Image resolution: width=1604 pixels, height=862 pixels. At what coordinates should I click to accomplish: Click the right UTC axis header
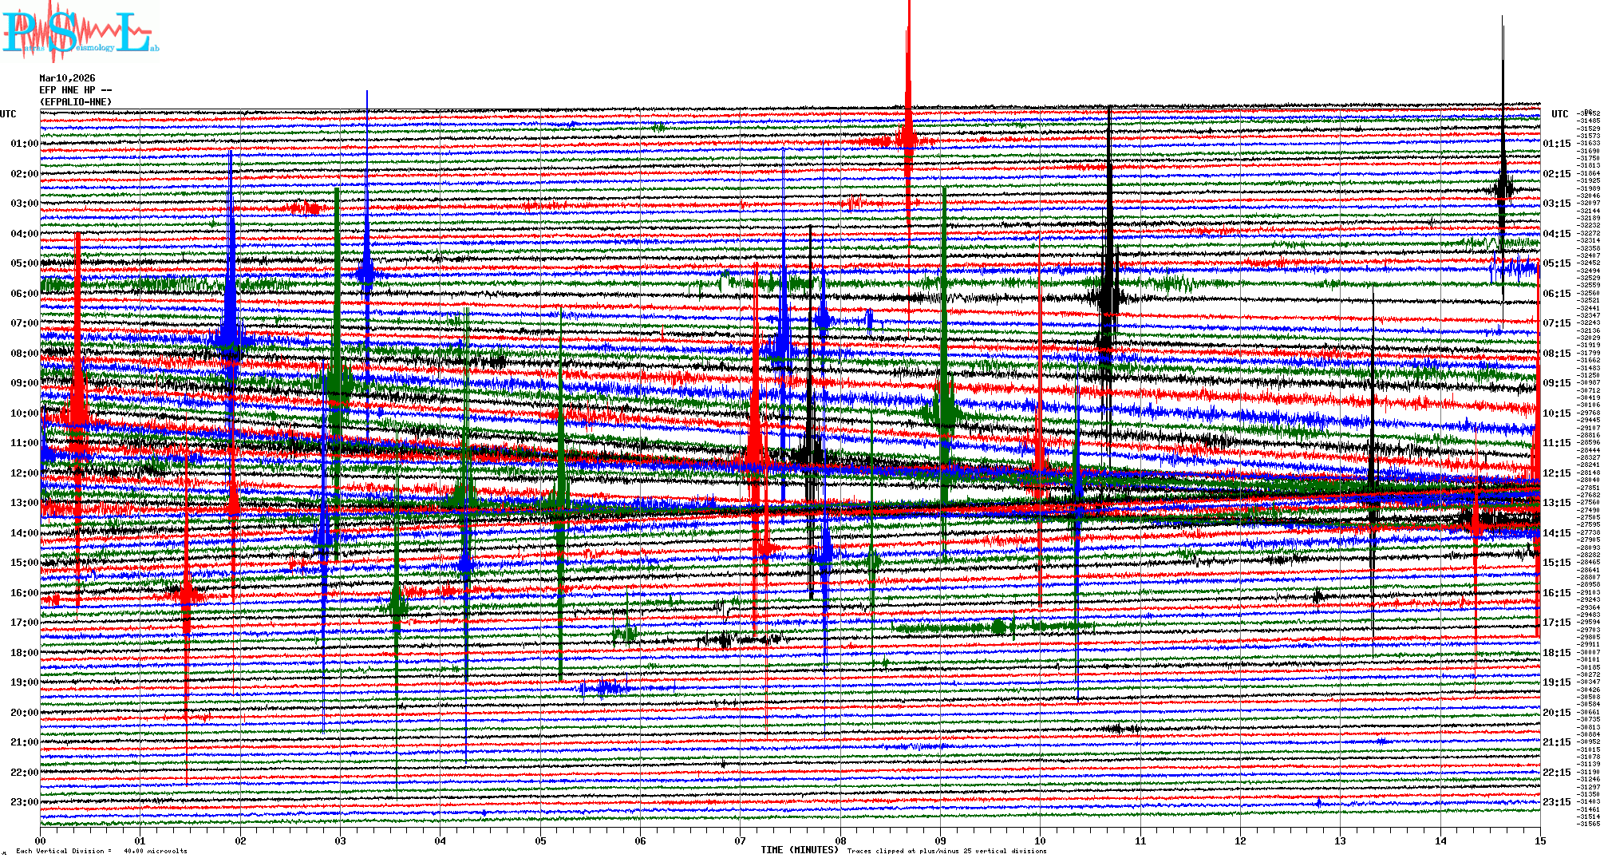1559,114
